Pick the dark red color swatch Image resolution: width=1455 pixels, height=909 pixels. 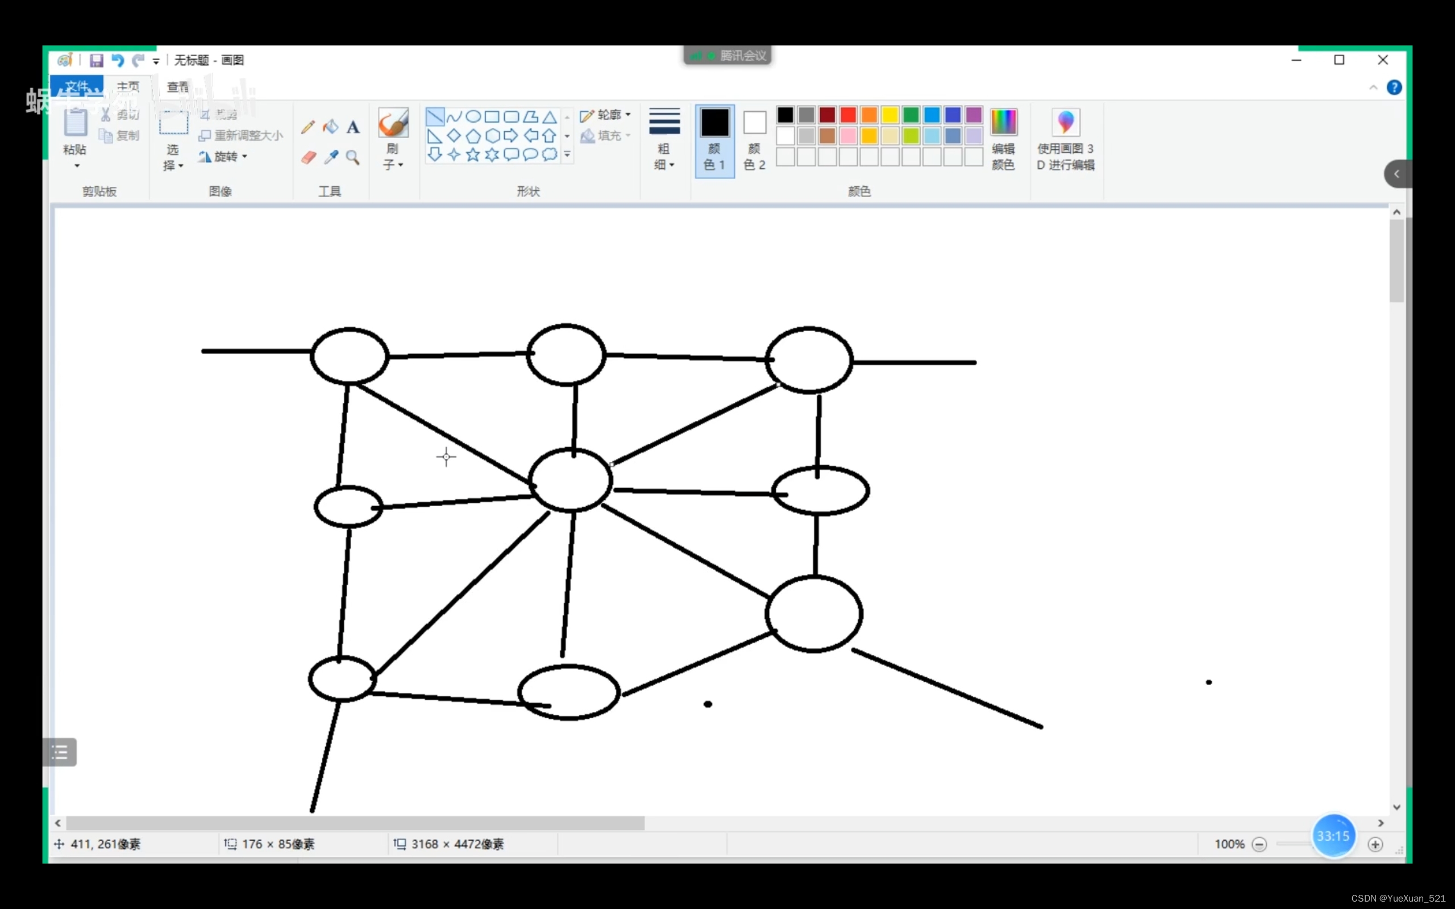[827, 115]
